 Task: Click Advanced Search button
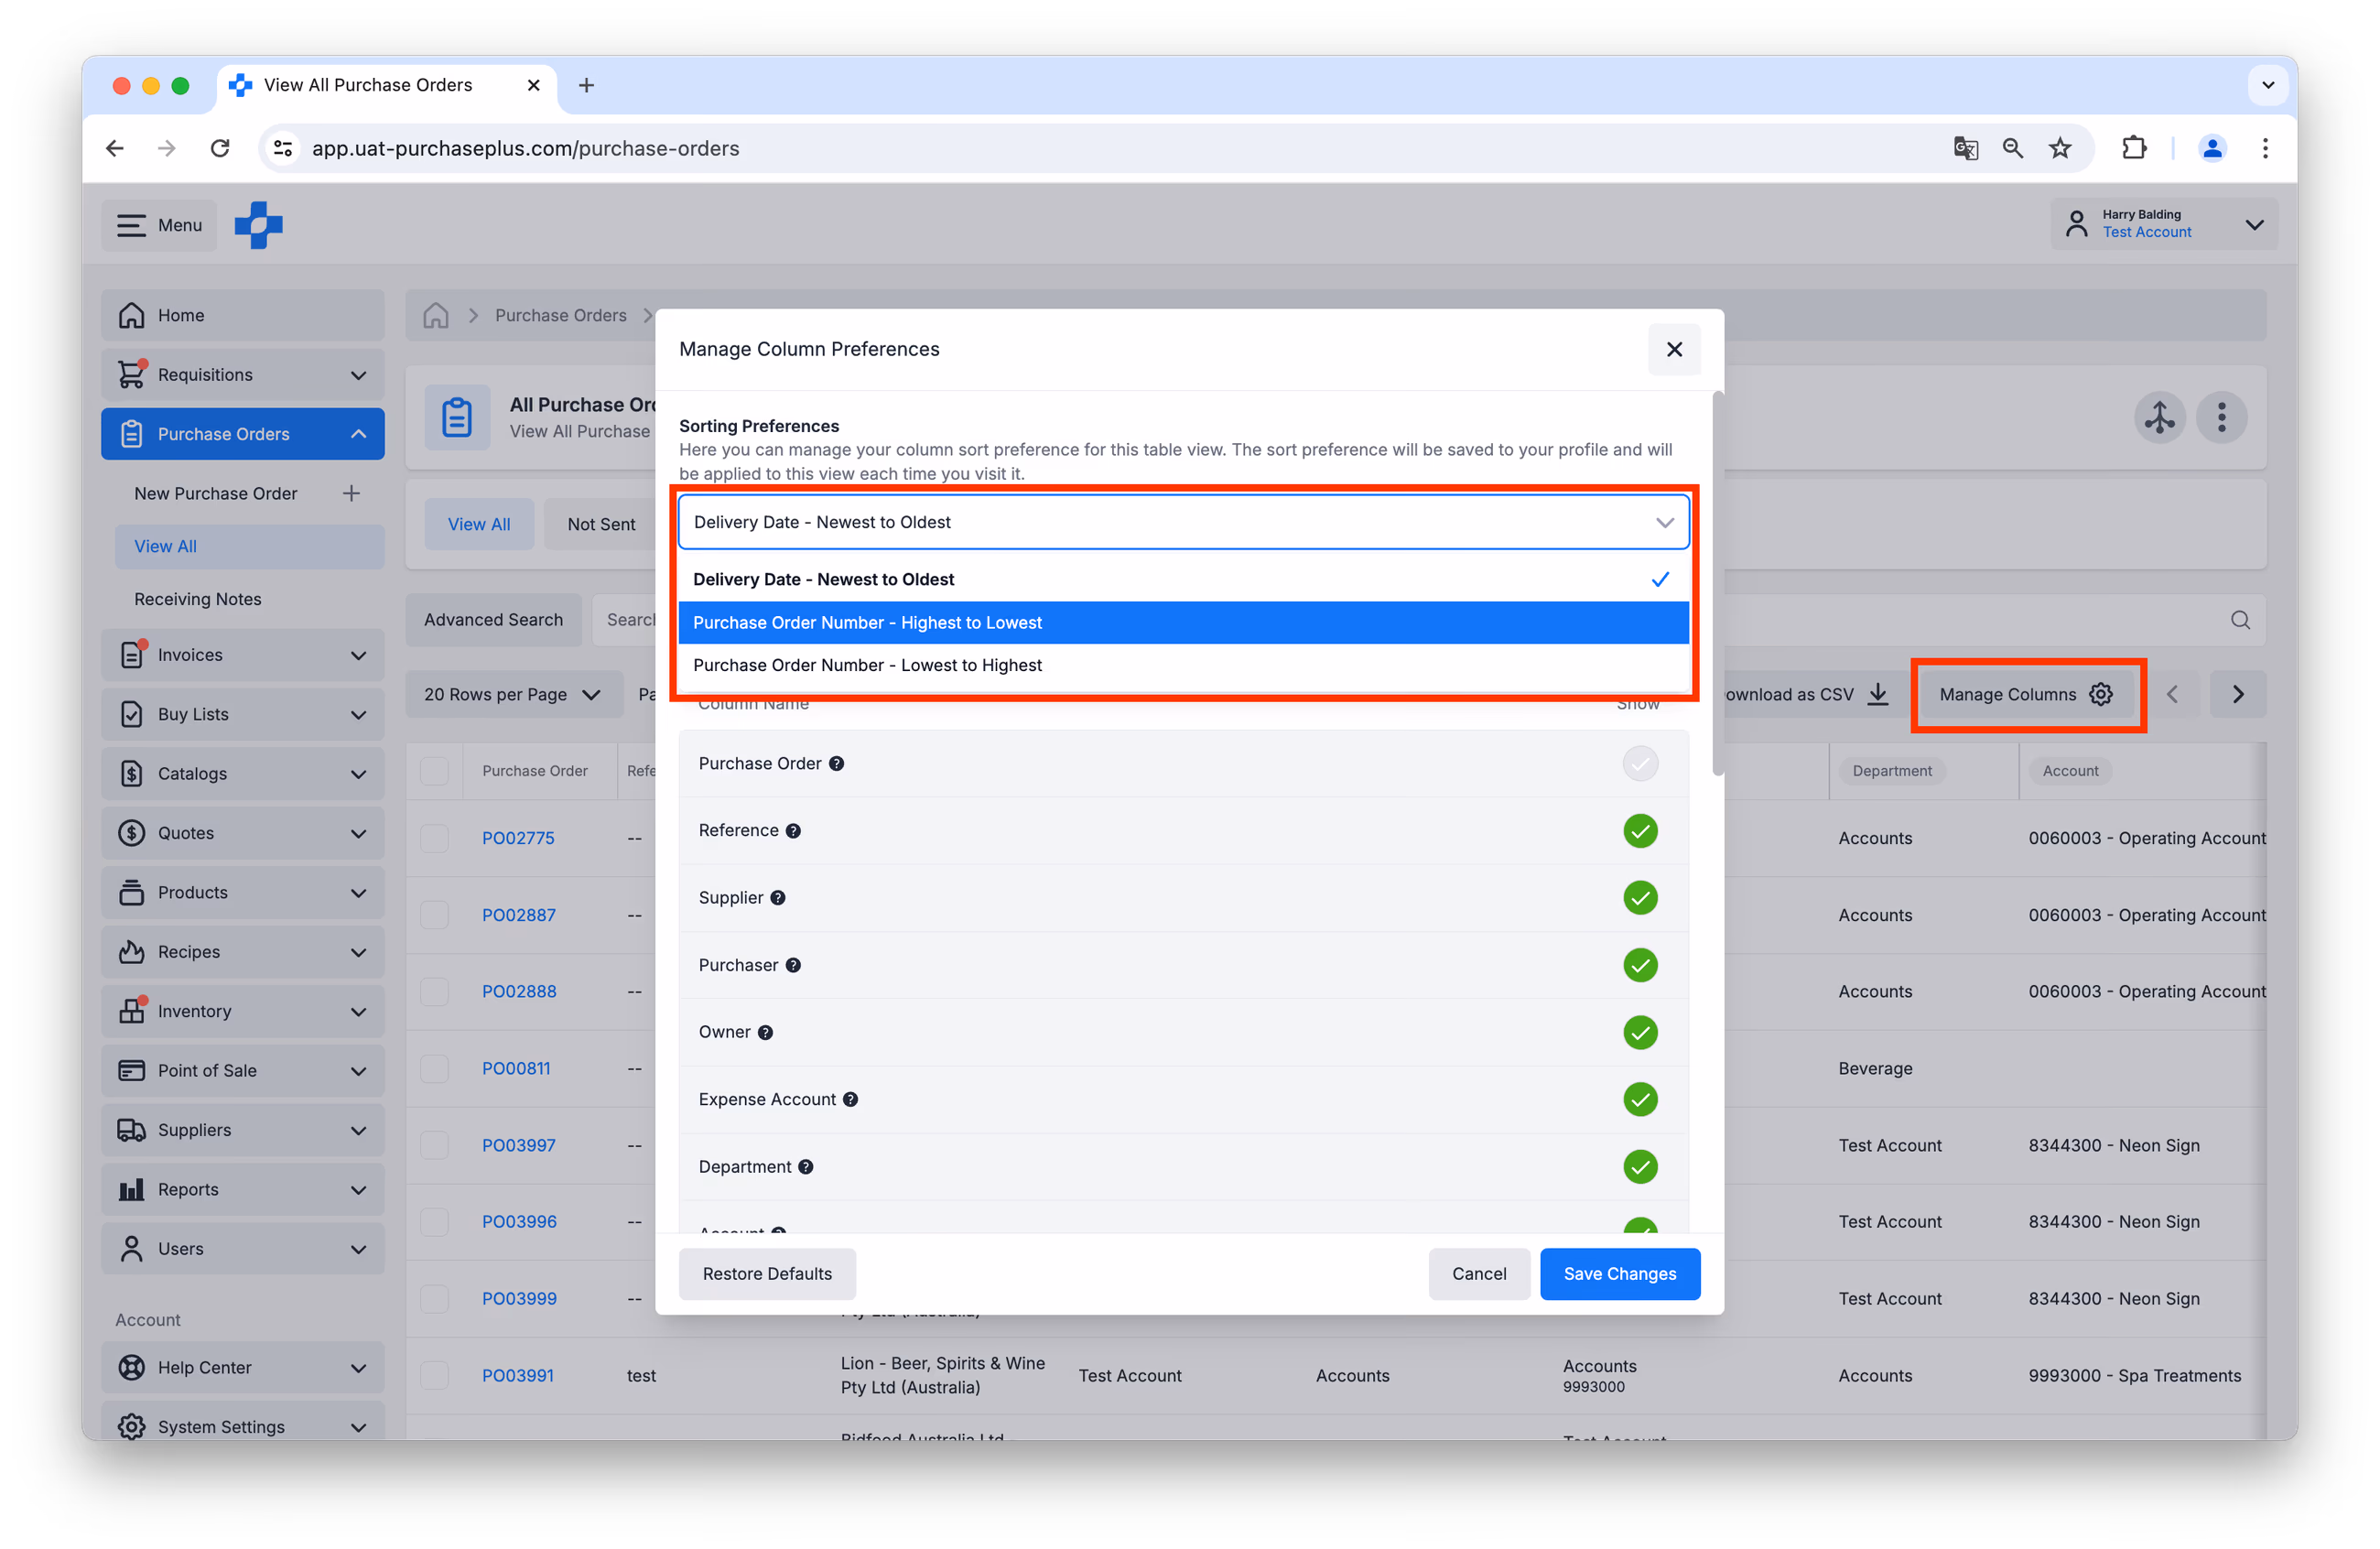point(494,620)
